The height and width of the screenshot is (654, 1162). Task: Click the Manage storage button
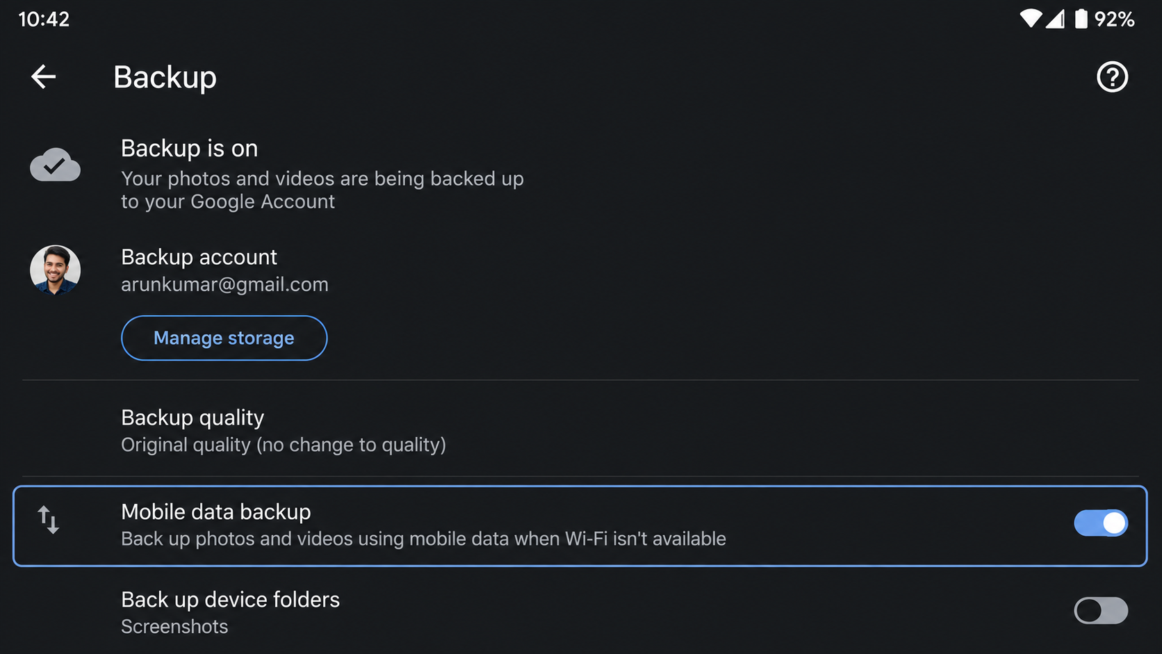pos(224,338)
